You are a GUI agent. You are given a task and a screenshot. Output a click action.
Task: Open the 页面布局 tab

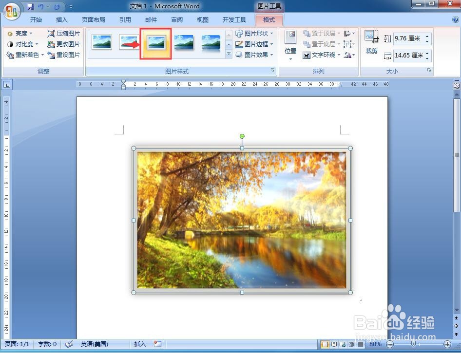(x=93, y=19)
